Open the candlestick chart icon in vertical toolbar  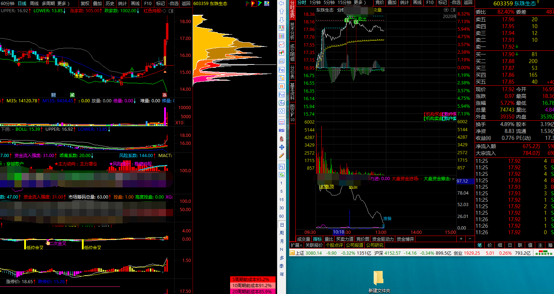282,53
